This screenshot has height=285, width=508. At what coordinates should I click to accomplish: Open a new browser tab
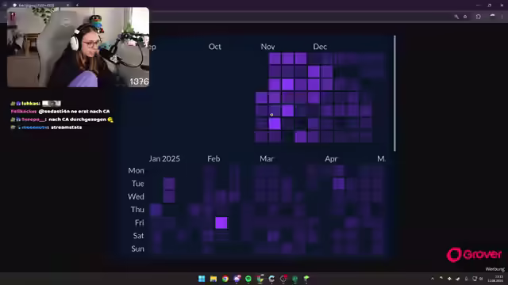point(77,6)
